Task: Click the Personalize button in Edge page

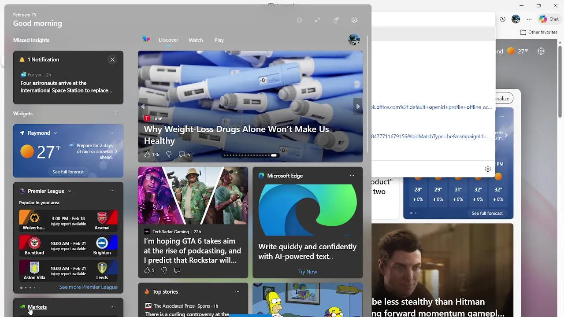Action: tap(503, 99)
